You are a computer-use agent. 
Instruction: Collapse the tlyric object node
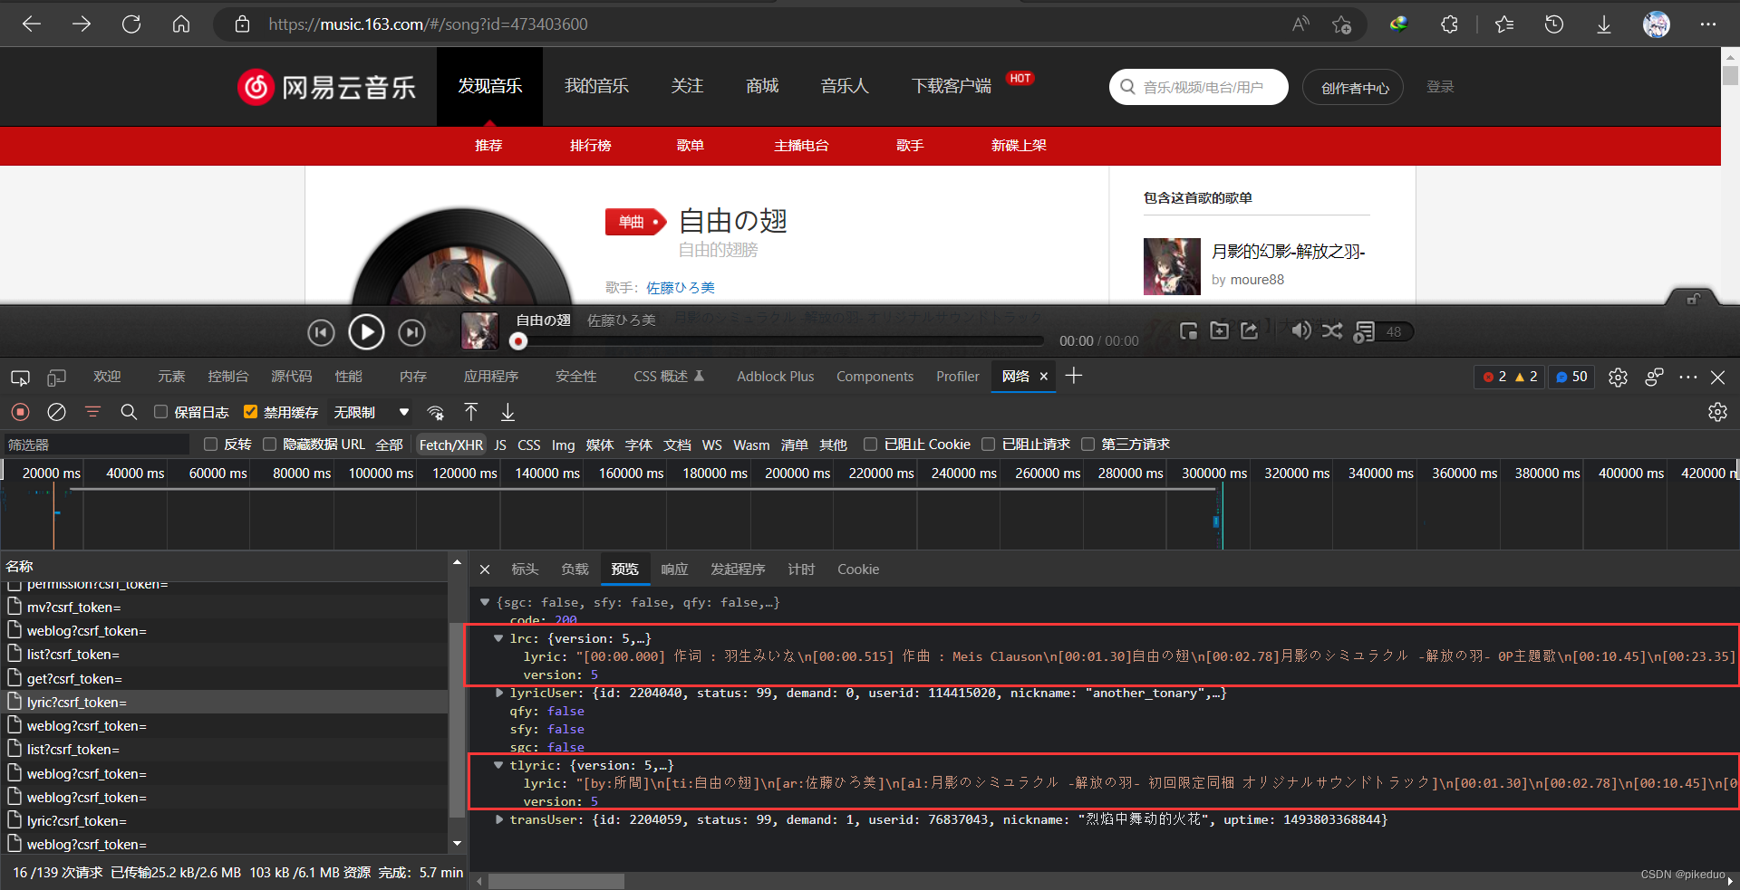[x=498, y=765]
